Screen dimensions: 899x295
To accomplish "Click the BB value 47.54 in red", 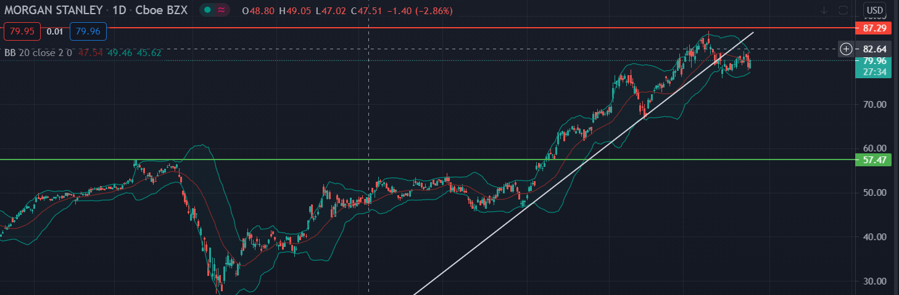I will coord(91,53).
